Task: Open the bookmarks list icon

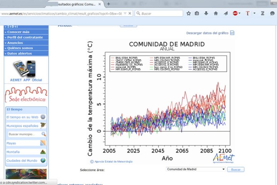Action: (197, 13)
